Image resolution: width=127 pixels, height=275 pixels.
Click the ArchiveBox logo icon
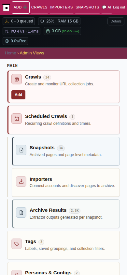6,7
